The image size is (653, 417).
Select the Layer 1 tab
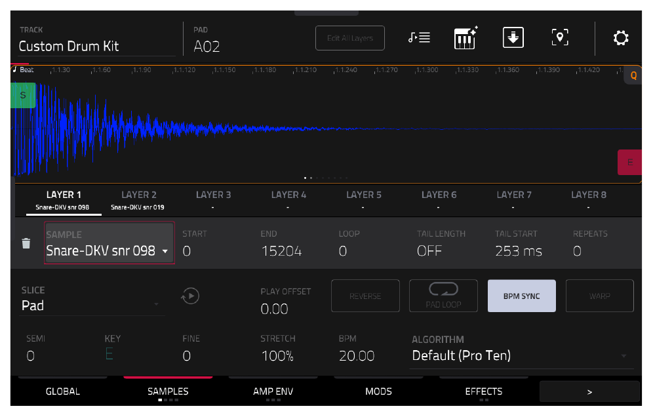(64, 201)
